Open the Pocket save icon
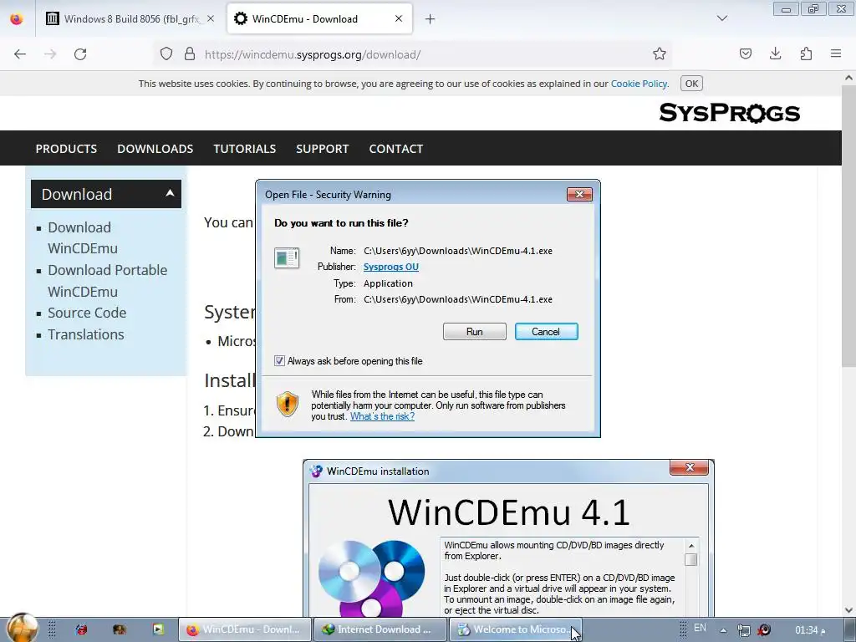This screenshot has height=642, width=856. [x=746, y=53]
